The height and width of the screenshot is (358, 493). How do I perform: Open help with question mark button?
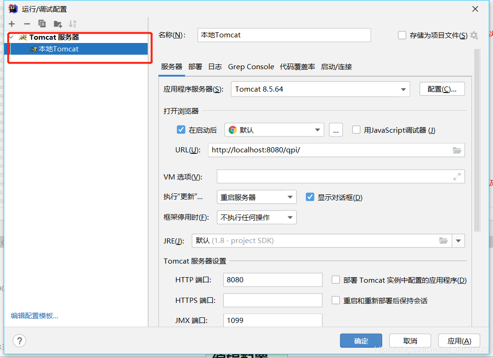(x=19, y=341)
